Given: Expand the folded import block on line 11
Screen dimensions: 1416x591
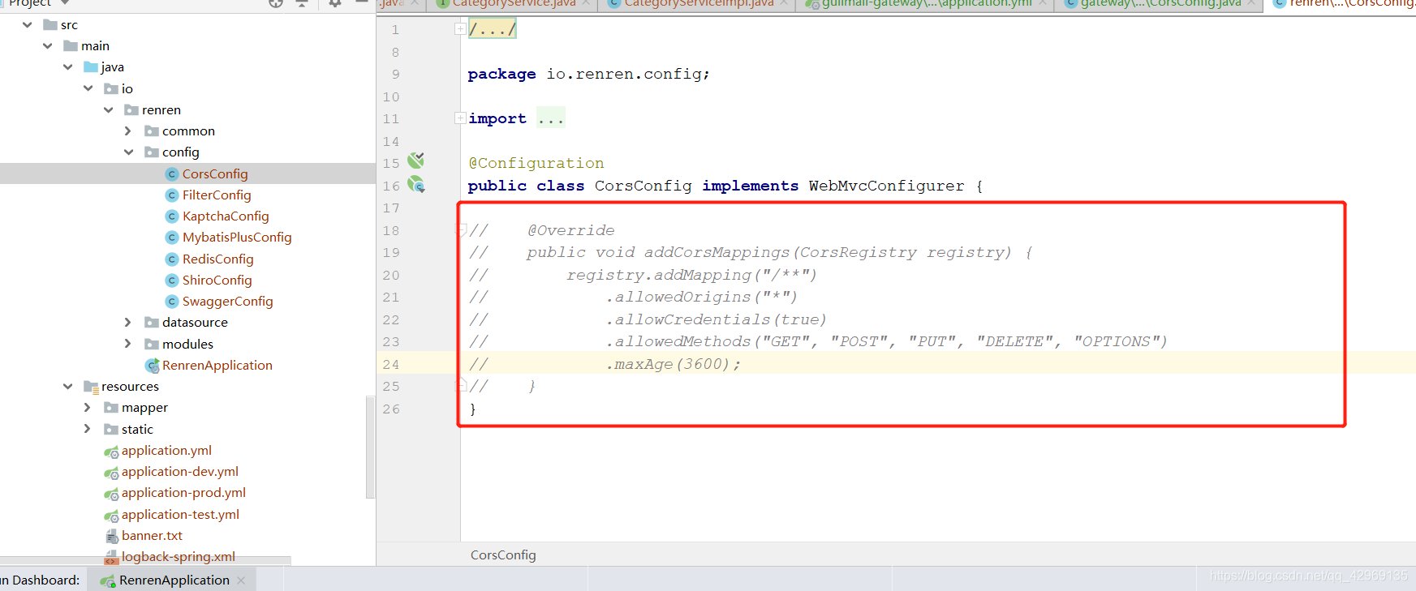Looking at the screenshot, I should coord(460,118).
